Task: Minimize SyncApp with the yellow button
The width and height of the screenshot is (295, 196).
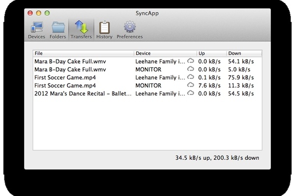Action: tap(39, 13)
